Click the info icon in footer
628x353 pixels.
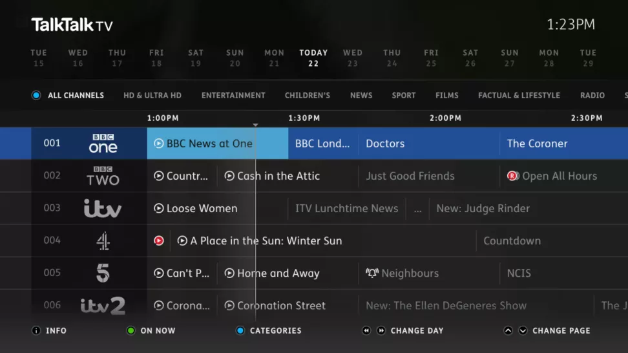[36, 330]
